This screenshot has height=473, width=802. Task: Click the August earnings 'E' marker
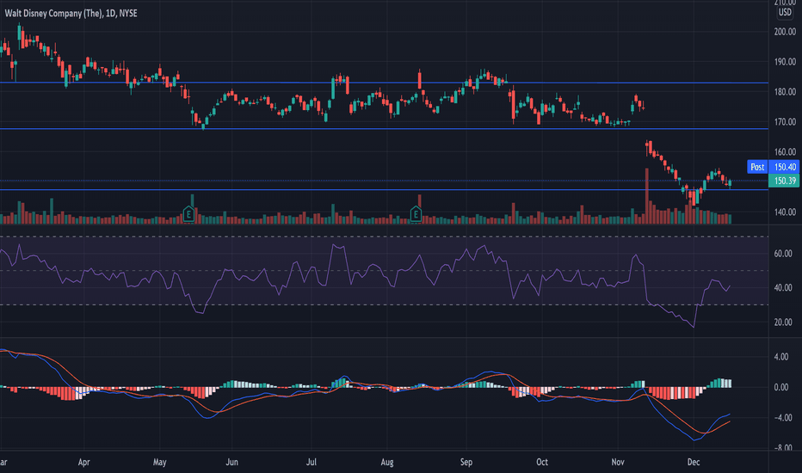pyautogui.click(x=416, y=214)
